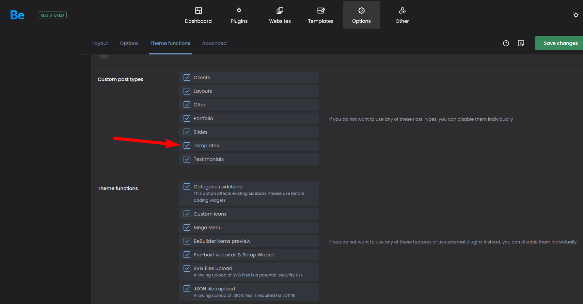This screenshot has height=304, width=583.
Task: Click the Post Types disable description text
Action: (421, 119)
